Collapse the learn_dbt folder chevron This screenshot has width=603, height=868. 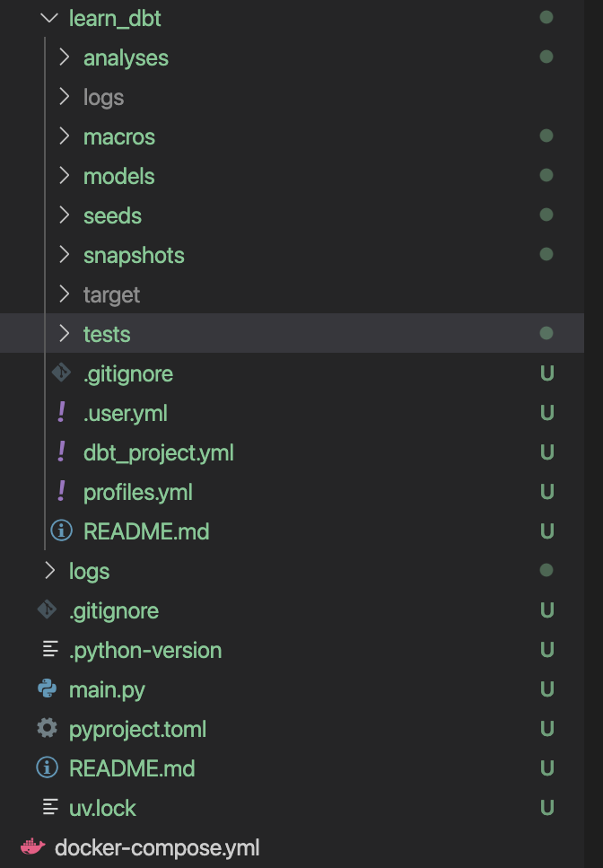49,18
